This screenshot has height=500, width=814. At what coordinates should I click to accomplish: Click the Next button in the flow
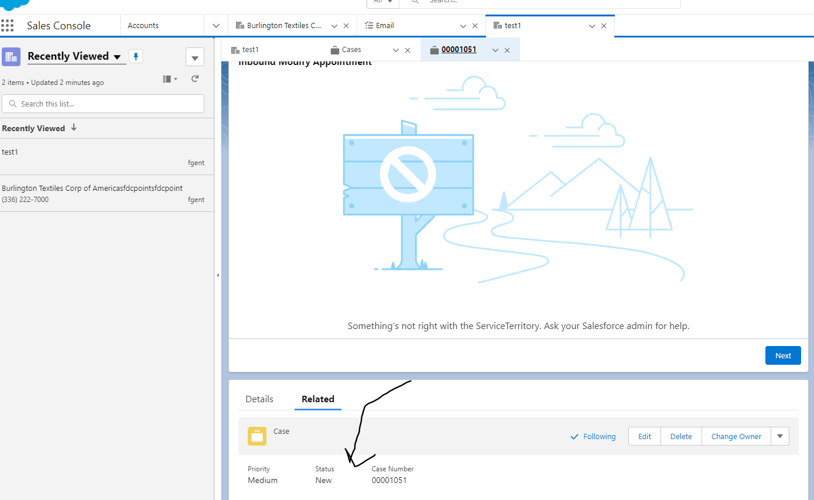(x=783, y=355)
